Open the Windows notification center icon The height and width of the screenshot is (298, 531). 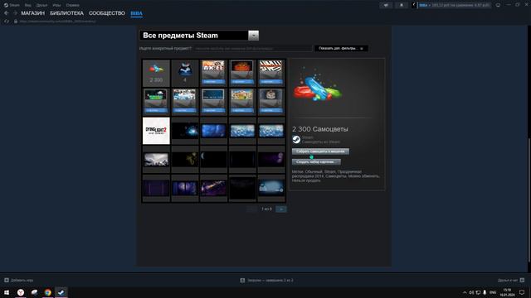[x=522, y=292]
